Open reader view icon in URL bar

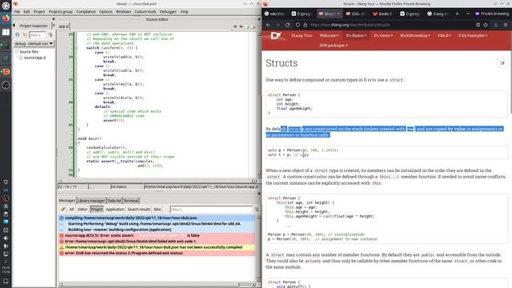pyautogui.click(x=478, y=25)
